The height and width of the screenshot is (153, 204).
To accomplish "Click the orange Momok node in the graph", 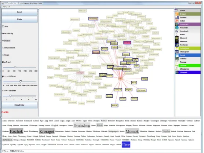I will pyautogui.click(x=96, y=52).
